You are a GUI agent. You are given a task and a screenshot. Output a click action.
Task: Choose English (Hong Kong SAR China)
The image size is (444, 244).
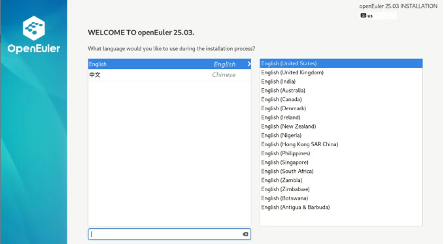341,144
